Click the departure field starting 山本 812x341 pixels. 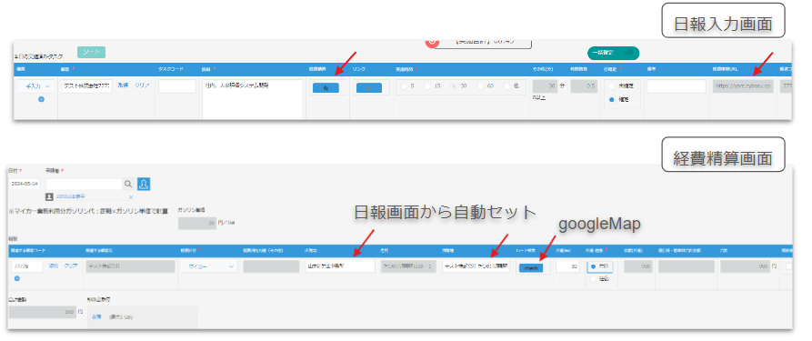point(340,266)
